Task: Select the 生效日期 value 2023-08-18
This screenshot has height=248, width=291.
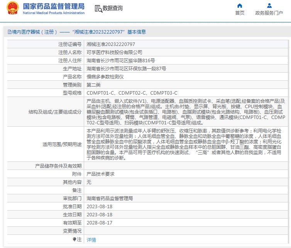Action: pos(100,215)
